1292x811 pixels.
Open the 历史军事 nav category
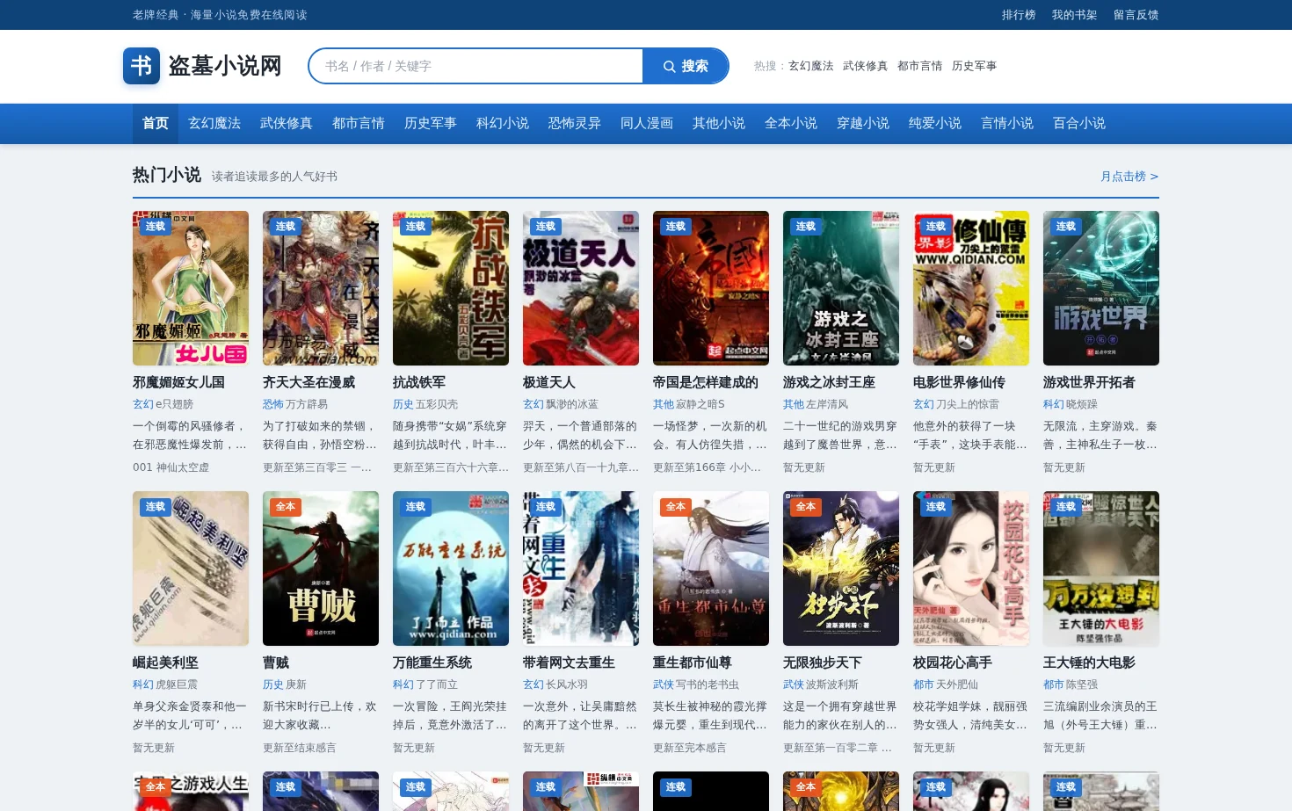click(x=431, y=124)
